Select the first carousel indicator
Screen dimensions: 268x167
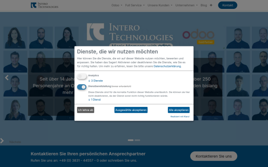click(130, 140)
